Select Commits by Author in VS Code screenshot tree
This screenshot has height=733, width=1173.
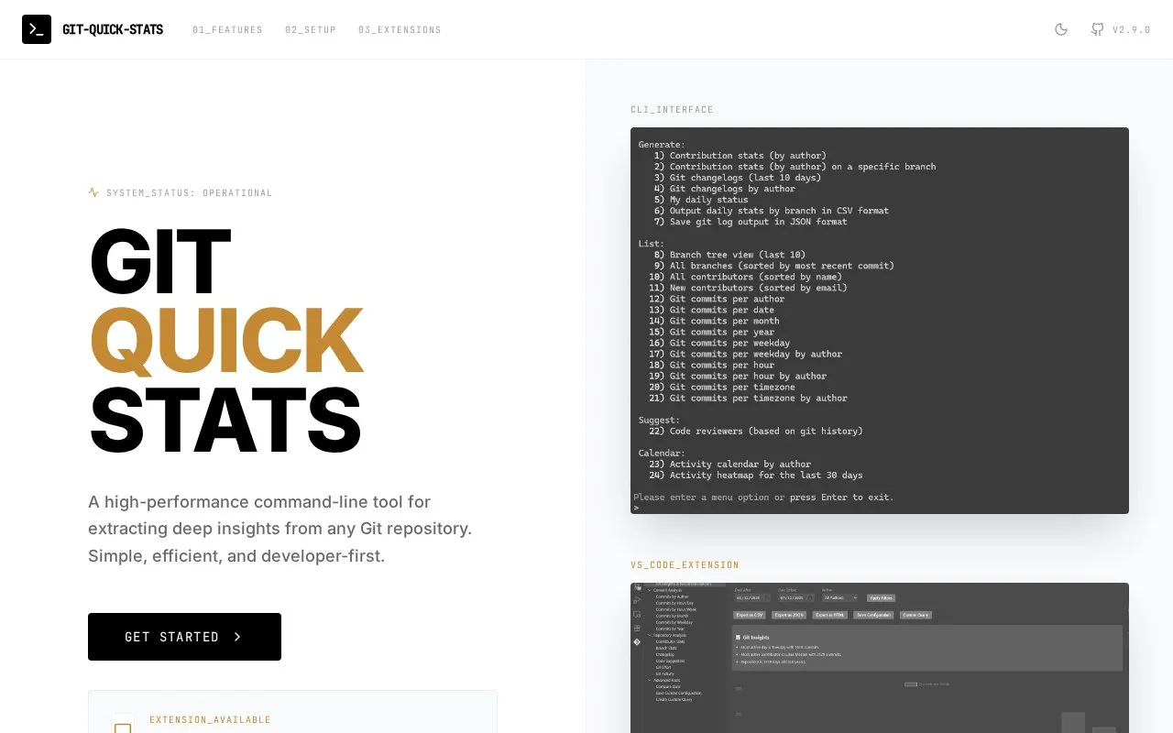click(672, 596)
